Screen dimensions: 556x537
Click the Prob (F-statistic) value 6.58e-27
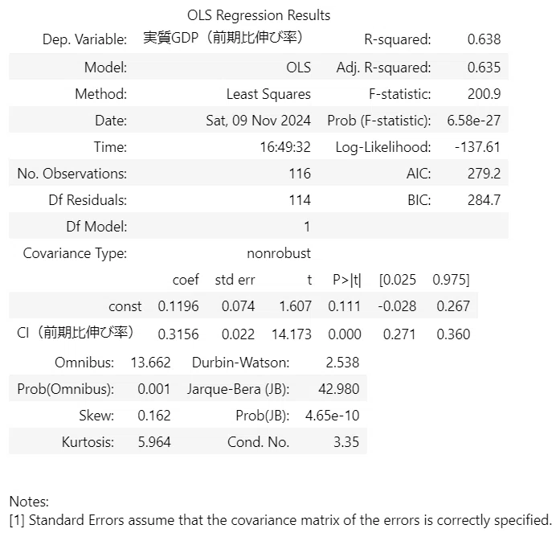(474, 121)
